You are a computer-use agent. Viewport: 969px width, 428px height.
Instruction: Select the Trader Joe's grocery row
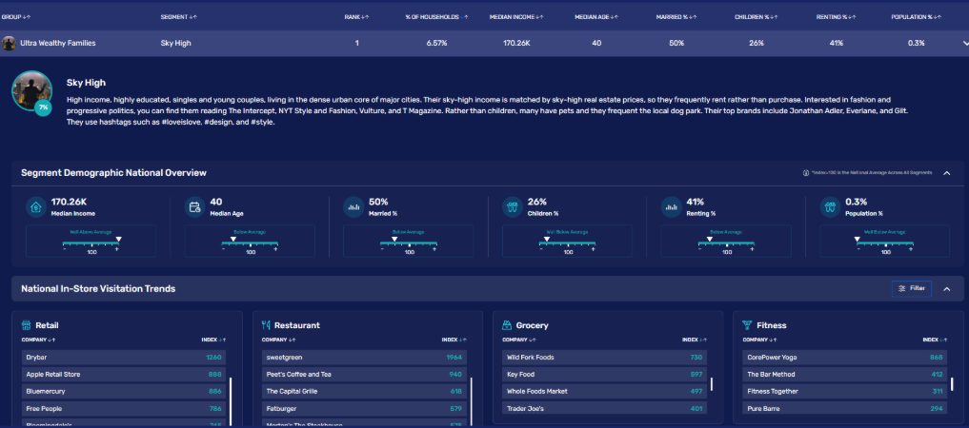point(604,408)
